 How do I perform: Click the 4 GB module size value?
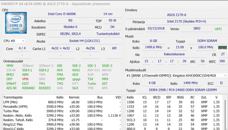click(x=152, y=83)
